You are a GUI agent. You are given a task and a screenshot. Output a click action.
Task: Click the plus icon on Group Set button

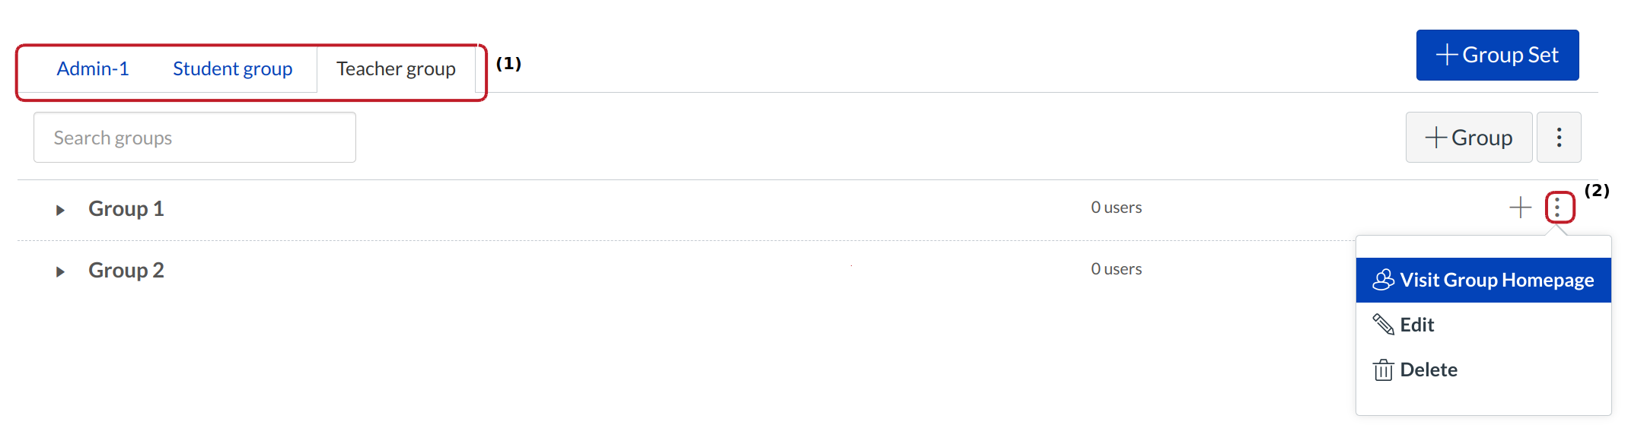(1446, 55)
